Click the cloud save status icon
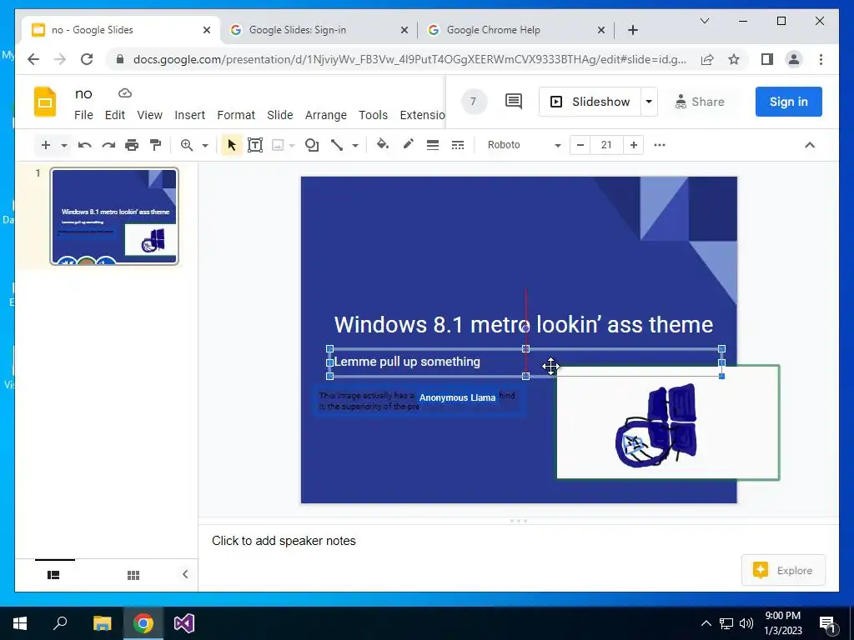The image size is (854, 640). tap(125, 93)
